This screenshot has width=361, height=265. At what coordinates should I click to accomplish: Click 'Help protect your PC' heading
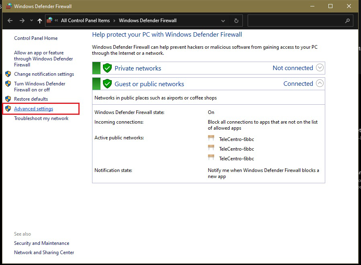coord(167,35)
